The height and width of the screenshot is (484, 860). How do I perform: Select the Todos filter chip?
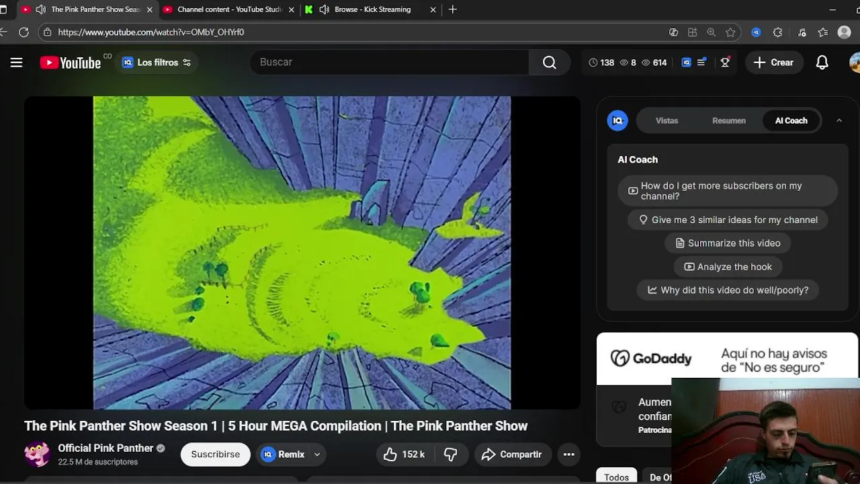point(616,477)
